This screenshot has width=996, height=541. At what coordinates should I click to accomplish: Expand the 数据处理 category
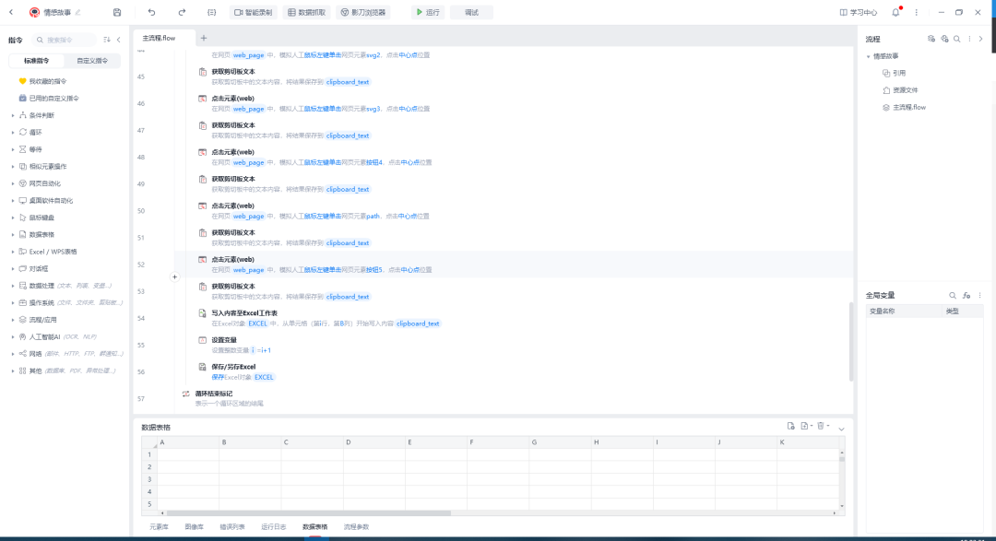(13, 286)
